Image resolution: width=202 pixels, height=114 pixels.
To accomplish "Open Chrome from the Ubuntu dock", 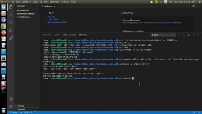I will click(x=3, y=26).
